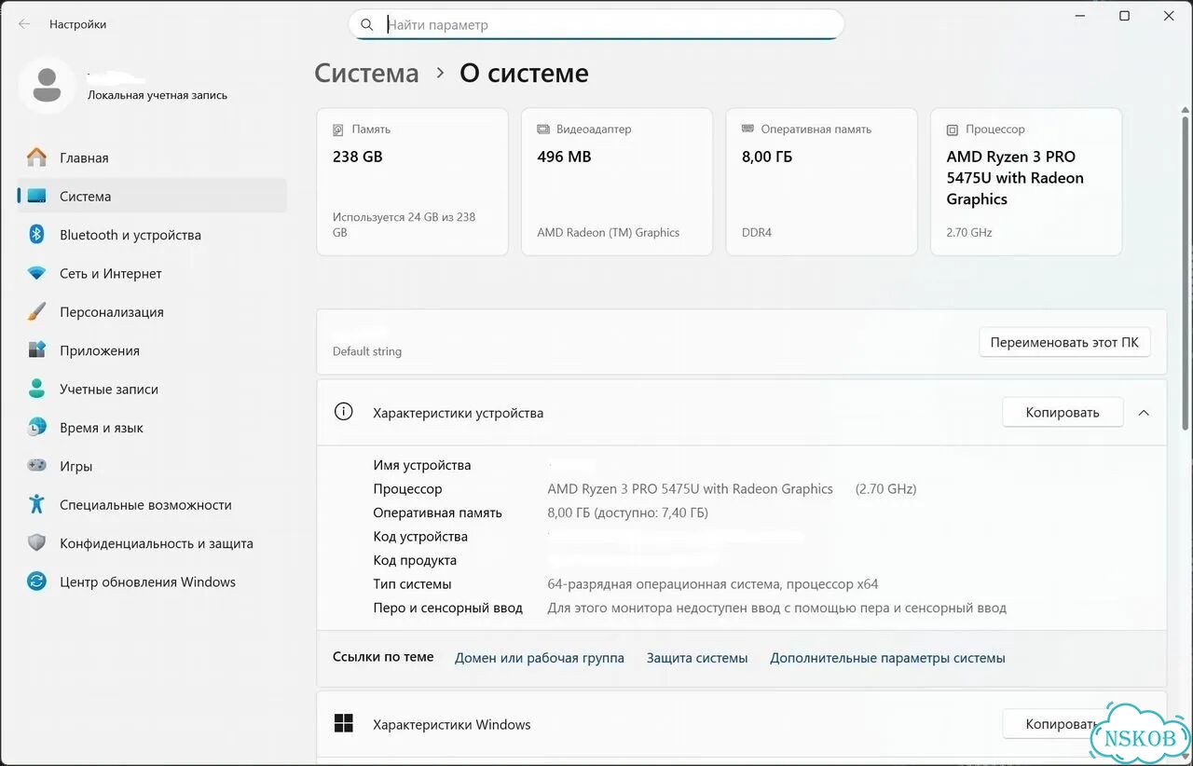Click the Учетные записи person icon
The width and height of the screenshot is (1193, 766).
(x=36, y=389)
